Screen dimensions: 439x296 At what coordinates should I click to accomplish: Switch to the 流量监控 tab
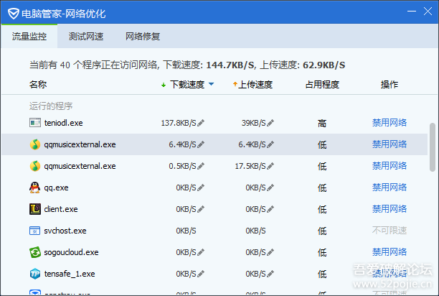click(x=29, y=37)
